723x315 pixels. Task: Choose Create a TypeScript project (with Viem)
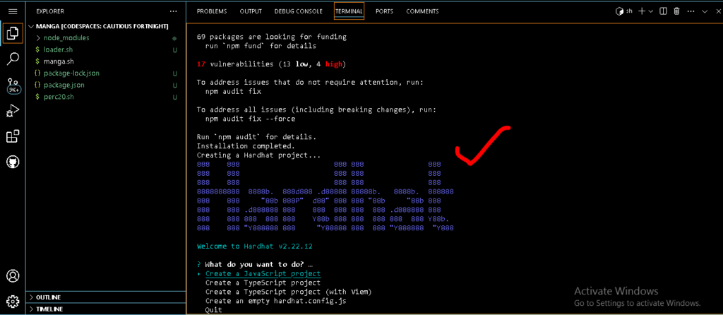[x=288, y=292]
